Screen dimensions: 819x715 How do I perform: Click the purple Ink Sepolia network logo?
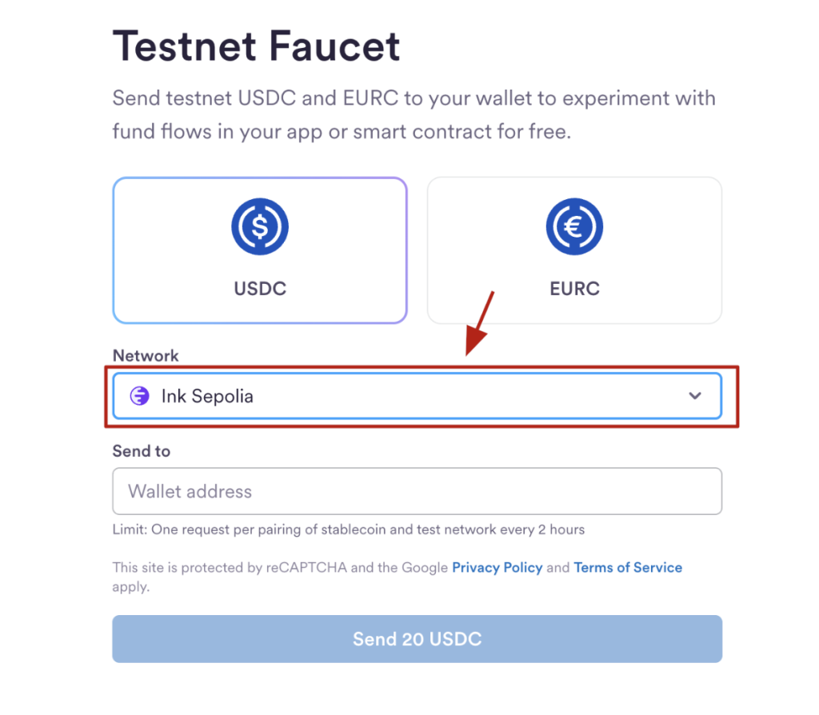[140, 396]
